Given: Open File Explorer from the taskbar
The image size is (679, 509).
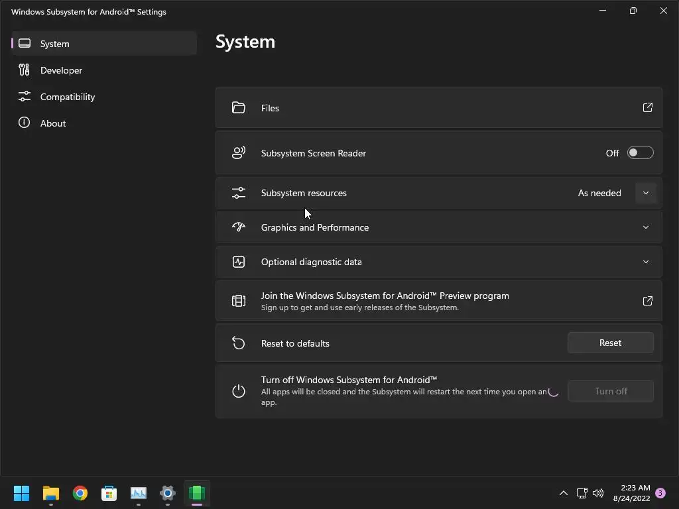Looking at the screenshot, I should (50, 493).
